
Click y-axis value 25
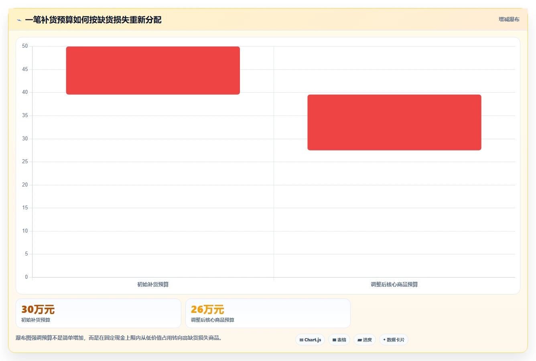point(25,162)
